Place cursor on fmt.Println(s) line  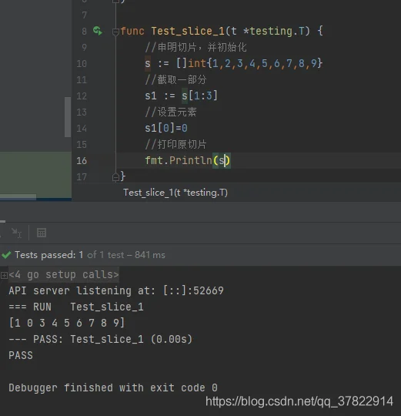[188, 160]
